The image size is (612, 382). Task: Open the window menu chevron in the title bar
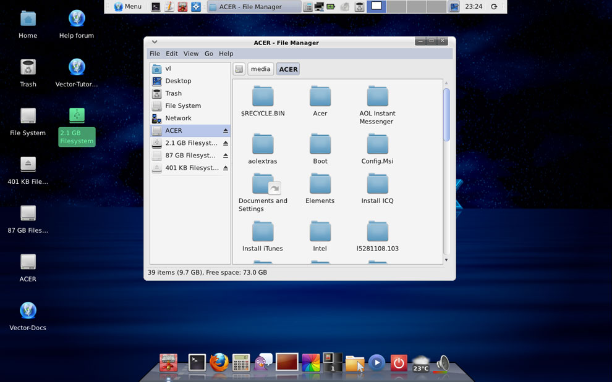[x=155, y=42]
